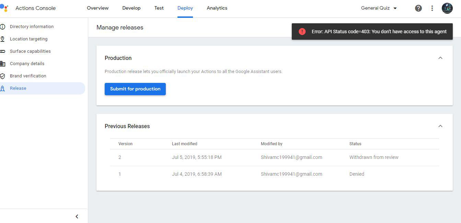Click the Overview navigation link
This screenshot has width=461, height=223.
(97, 8)
